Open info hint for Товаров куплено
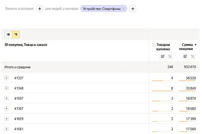202x134 pixels. [x=154, y=45]
